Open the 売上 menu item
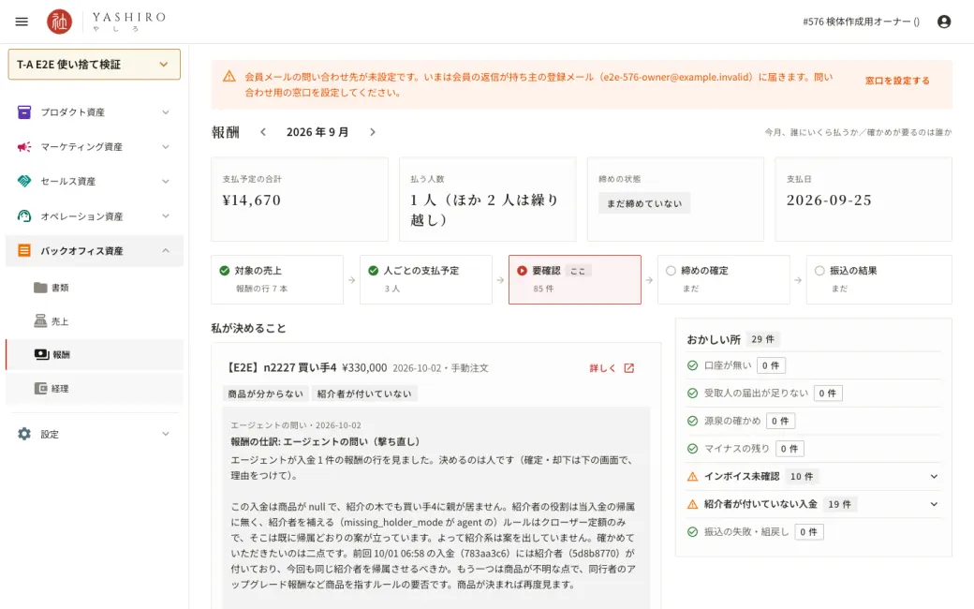Screen dimensions: 974x609 point(95,321)
